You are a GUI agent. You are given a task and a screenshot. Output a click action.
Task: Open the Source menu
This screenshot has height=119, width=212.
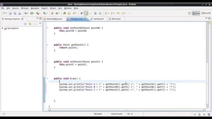(x=16, y=8)
